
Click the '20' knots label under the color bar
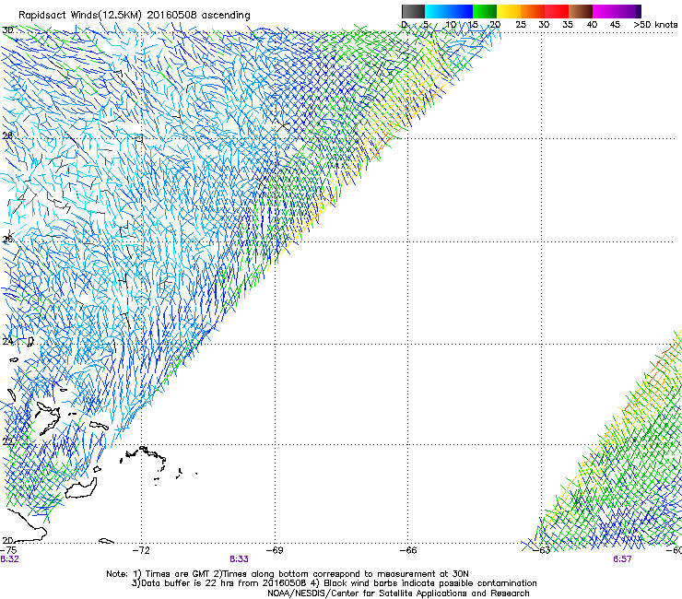pyautogui.click(x=495, y=25)
